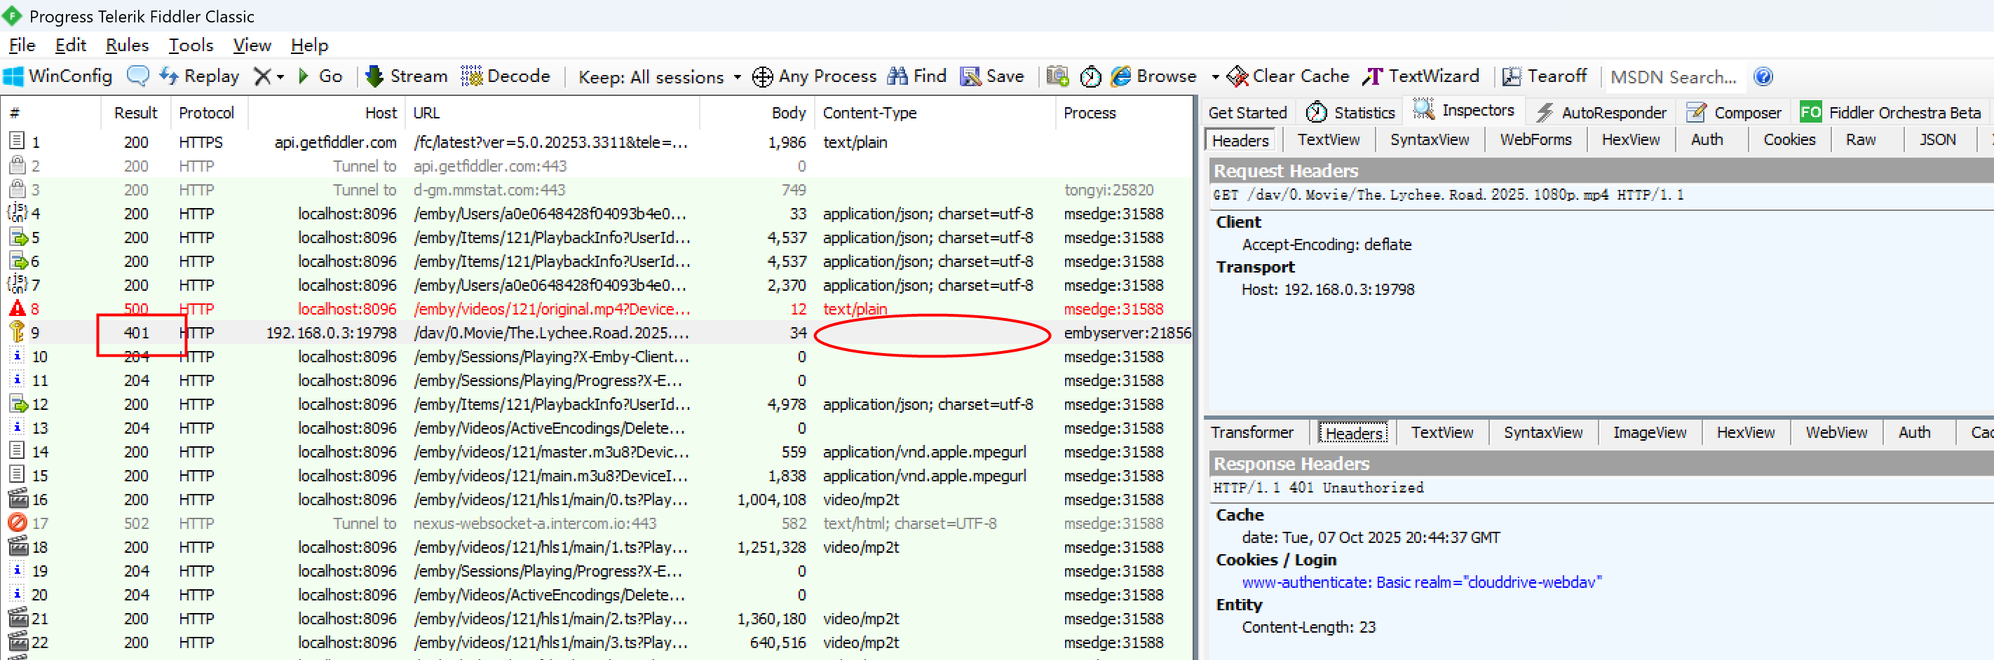Screen dimensions: 1994x660
Task: Replay the selected sessions
Action: coord(199,76)
